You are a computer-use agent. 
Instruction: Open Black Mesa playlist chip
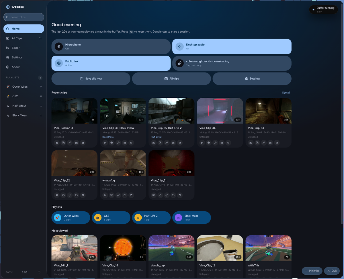pyautogui.click(x=191, y=218)
